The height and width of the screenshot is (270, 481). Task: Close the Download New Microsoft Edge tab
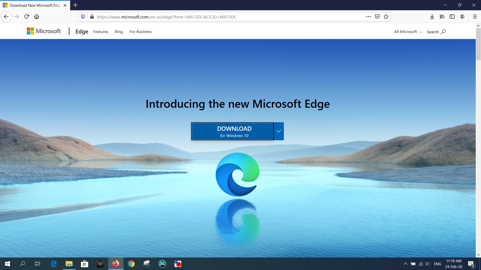click(65, 5)
